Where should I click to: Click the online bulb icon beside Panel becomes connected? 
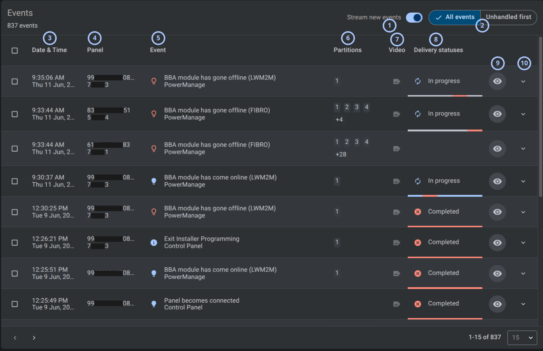click(x=154, y=304)
